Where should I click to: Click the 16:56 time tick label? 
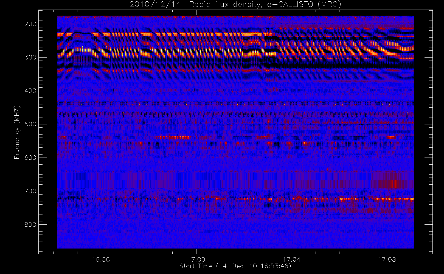click(101, 259)
